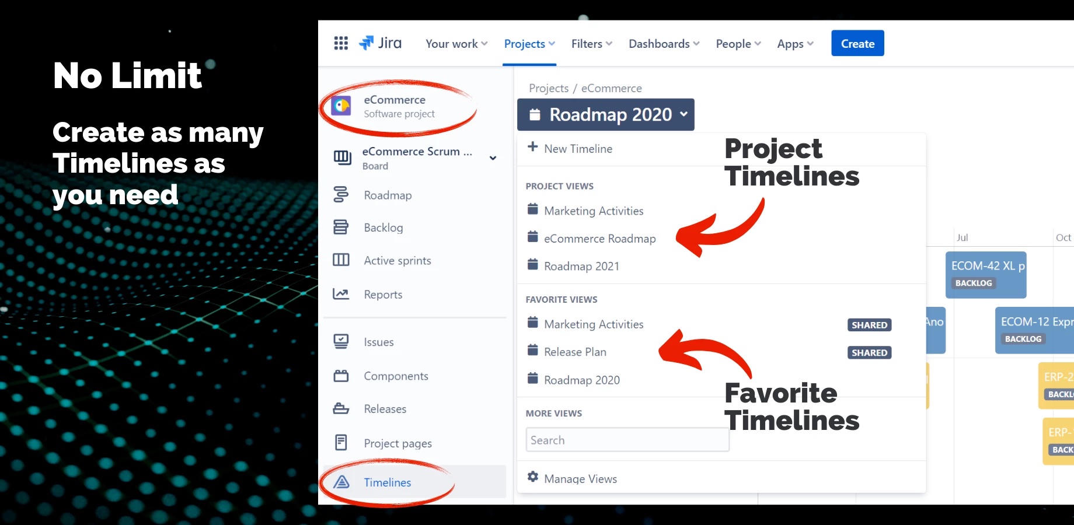Click calendar icon beside Roadmap 2021
Image resolution: width=1074 pixels, height=525 pixels.
pos(532,265)
